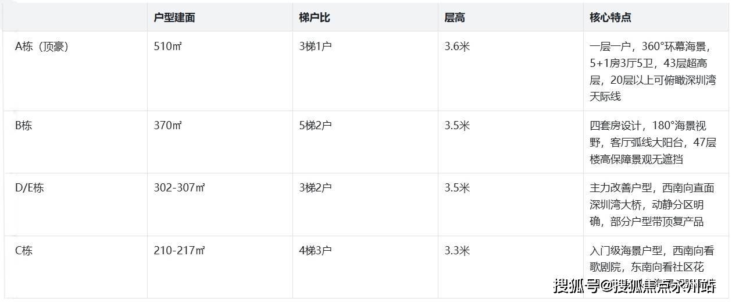Click the 层高 column header
This screenshot has width=732, height=302.
455,17
